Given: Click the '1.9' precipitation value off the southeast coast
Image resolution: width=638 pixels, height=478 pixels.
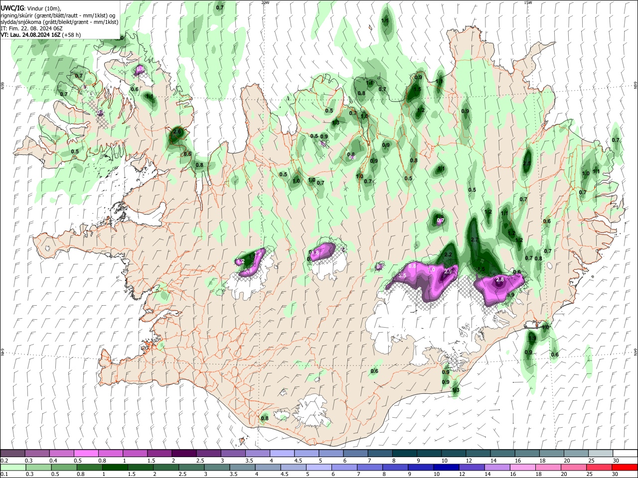Looking at the screenshot, I should (532, 339).
